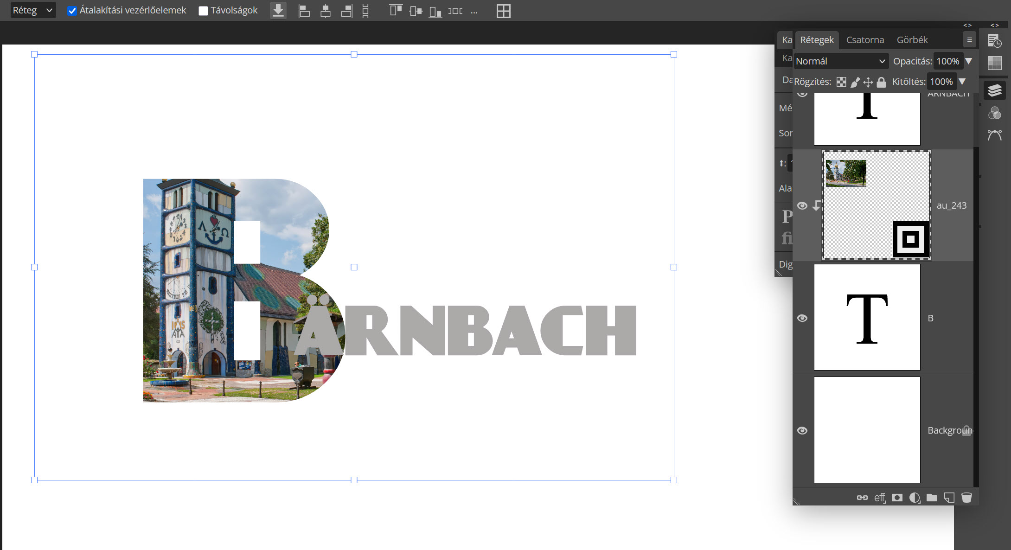Align layers to right edges

tap(347, 11)
